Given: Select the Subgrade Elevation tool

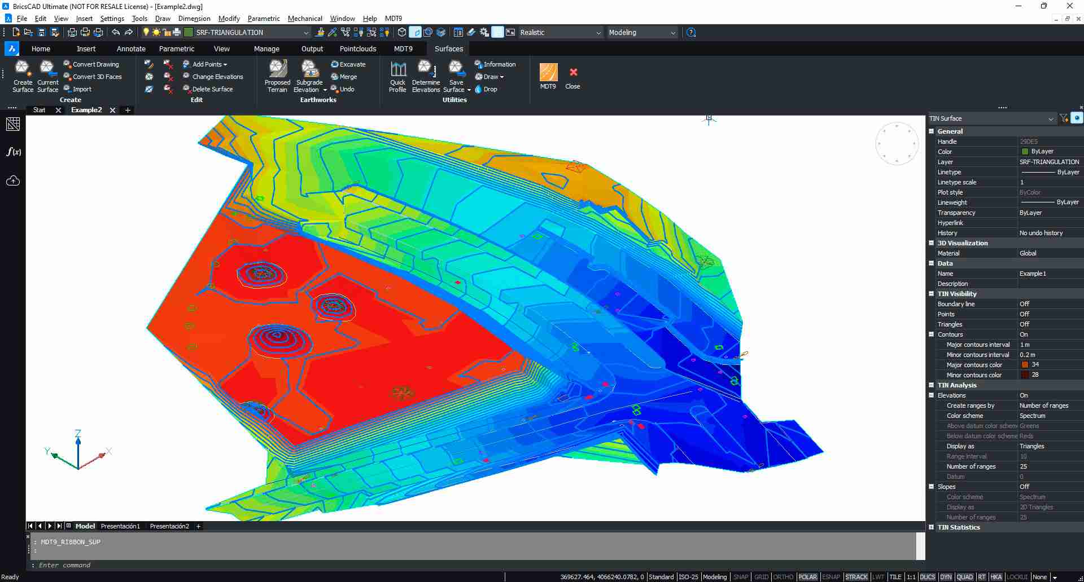Looking at the screenshot, I should (309, 76).
